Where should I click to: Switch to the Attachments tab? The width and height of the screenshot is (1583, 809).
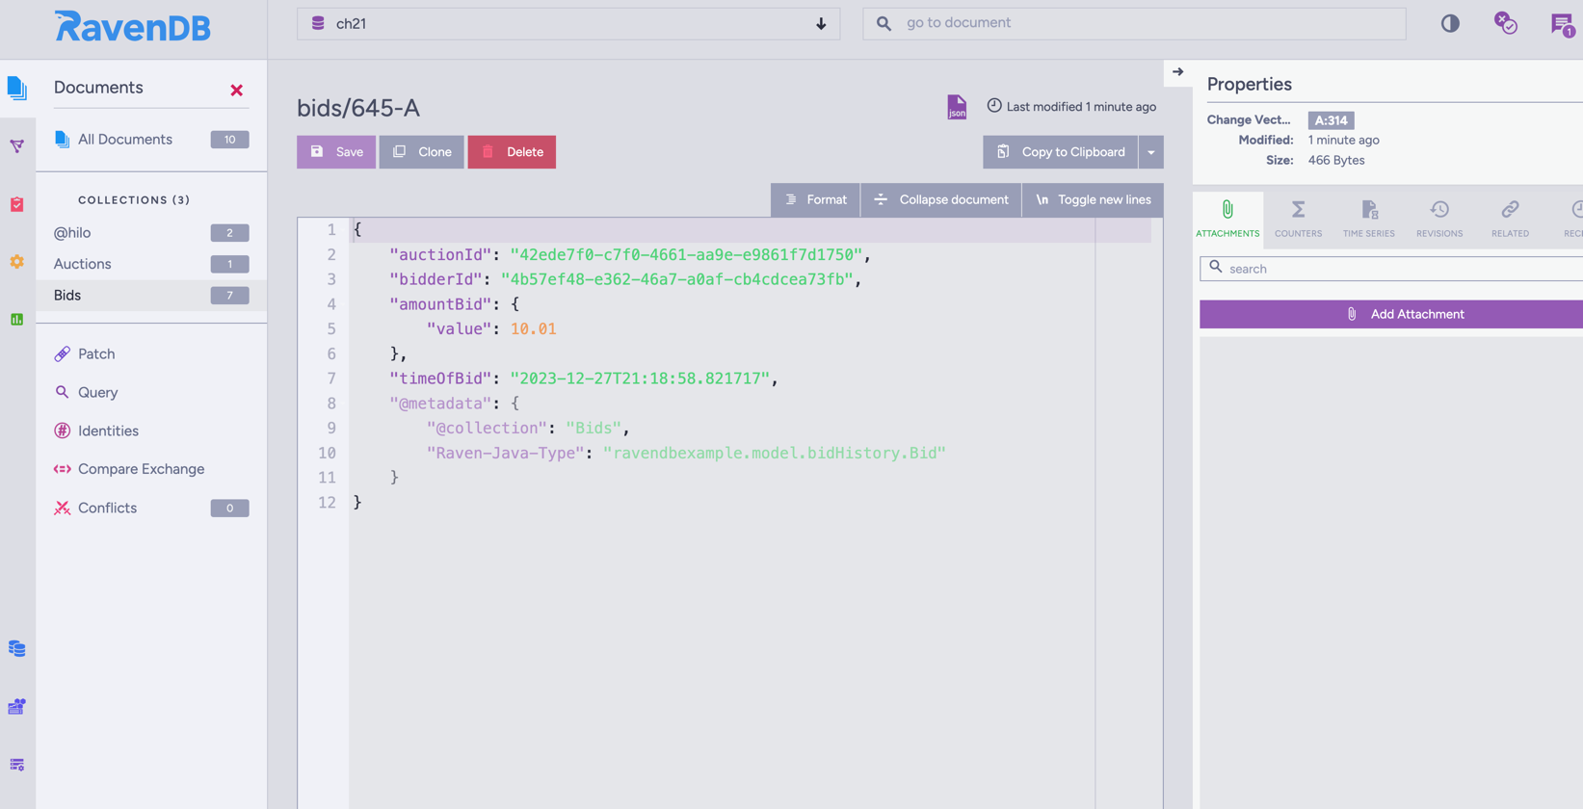[x=1227, y=219]
